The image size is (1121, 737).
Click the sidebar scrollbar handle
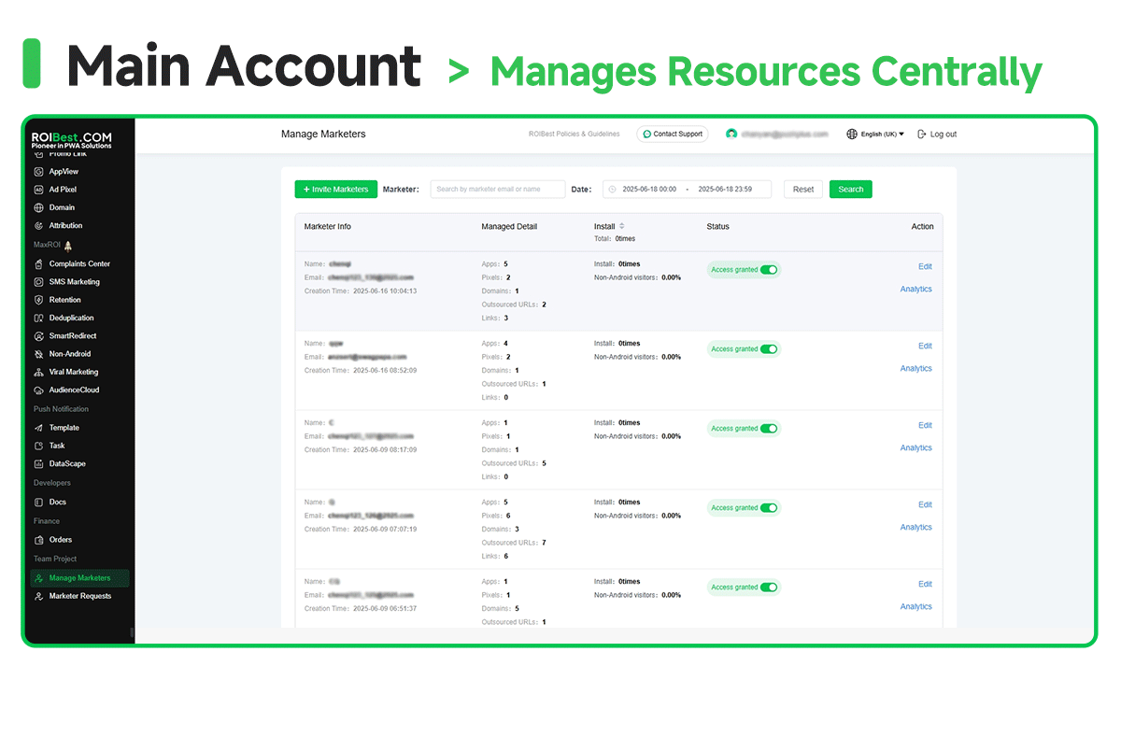click(132, 633)
